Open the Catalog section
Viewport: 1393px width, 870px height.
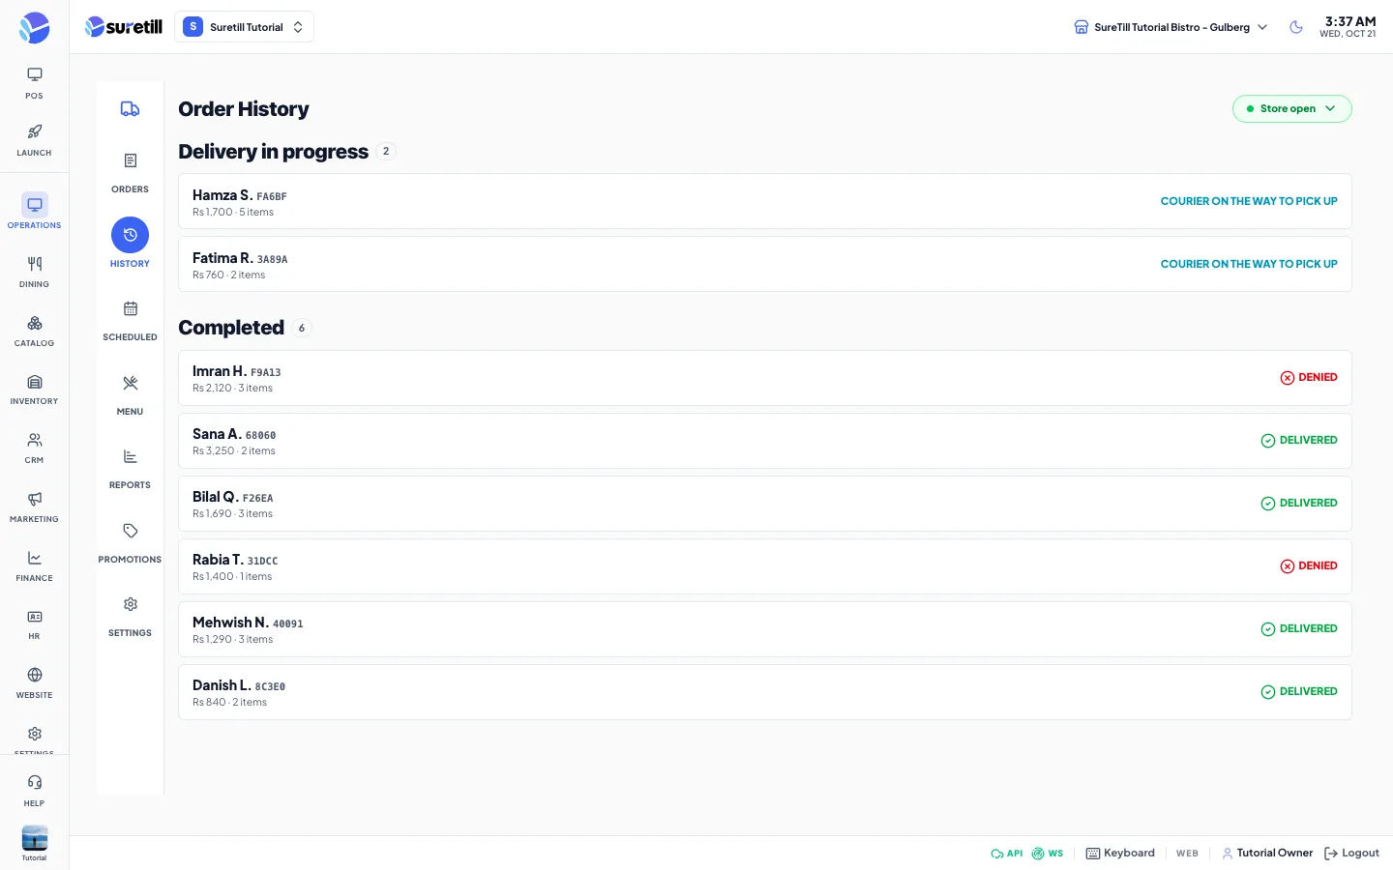point(34,331)
